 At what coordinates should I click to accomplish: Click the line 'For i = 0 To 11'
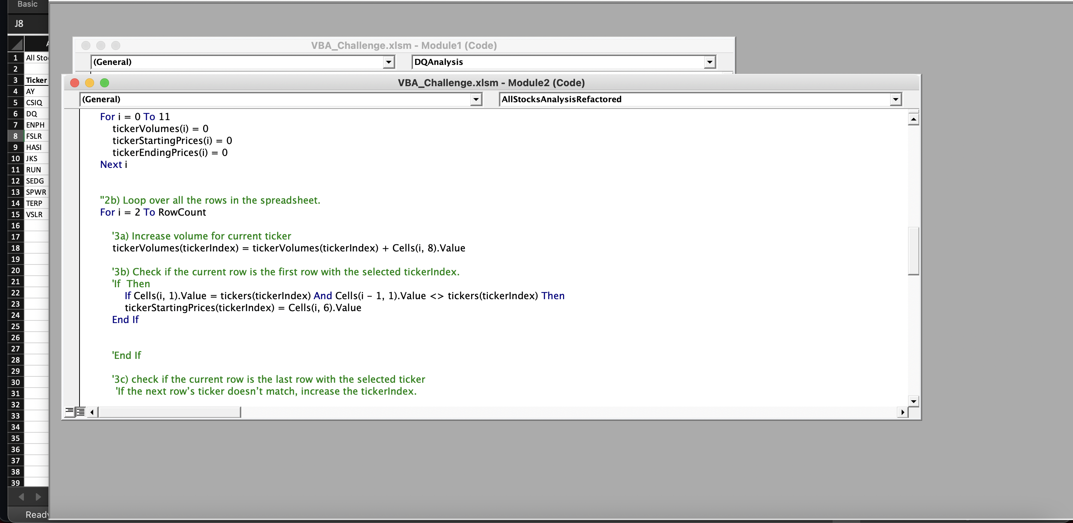point(135,116)
